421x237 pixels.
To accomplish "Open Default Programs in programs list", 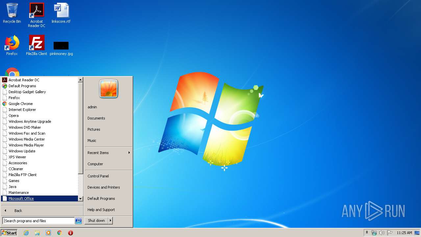I will click(40, 86).
